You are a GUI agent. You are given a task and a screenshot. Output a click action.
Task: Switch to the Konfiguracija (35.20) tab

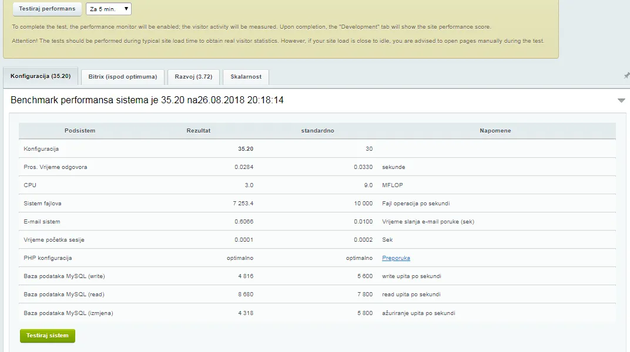(41, 76)
